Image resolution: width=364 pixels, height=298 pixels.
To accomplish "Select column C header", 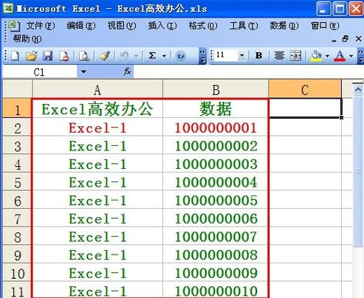I will 305,89.
